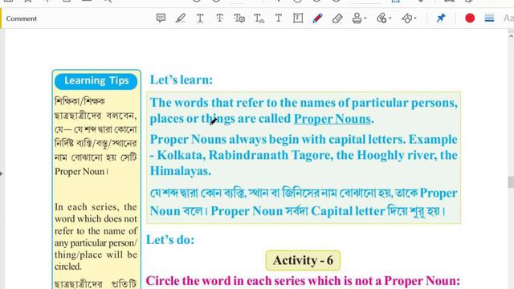Screen dimensions: 514x289
Task: Click the Stamp tool icon
Action: 357,18
